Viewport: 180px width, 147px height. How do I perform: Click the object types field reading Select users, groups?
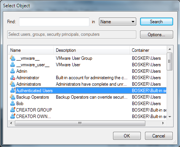tap(72, 34)
